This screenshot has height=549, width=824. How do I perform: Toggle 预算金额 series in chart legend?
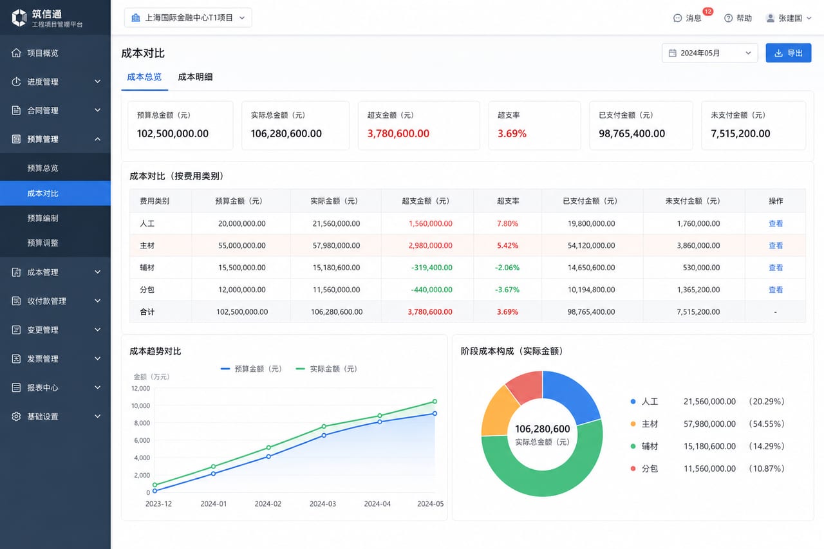click(252, 369)
